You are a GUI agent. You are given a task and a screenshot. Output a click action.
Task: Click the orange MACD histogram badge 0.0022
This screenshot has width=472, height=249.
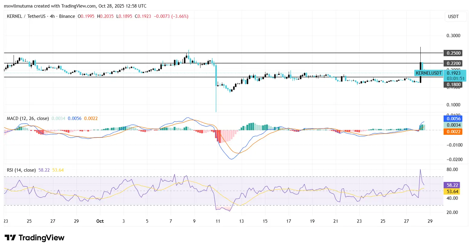coord(453,131)
